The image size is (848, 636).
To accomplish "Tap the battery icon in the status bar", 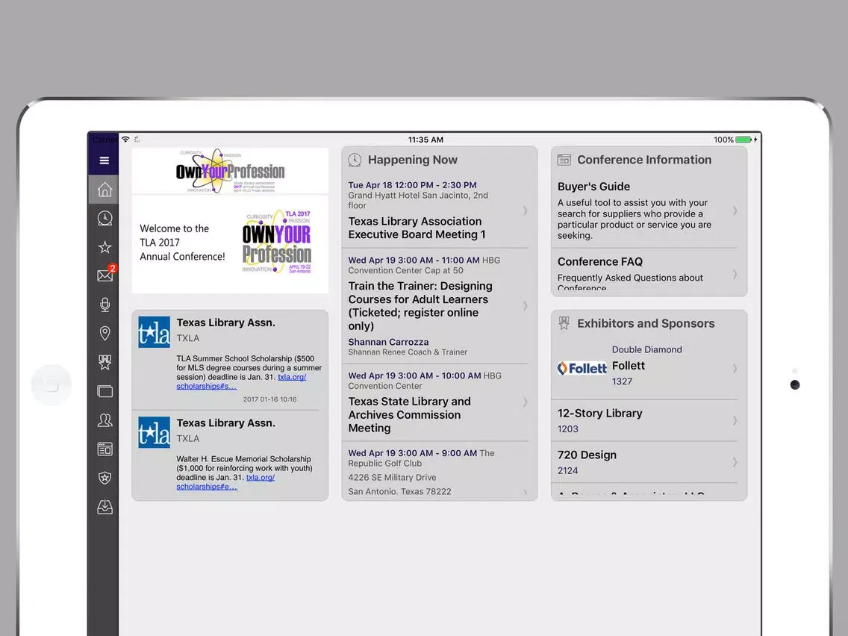I will click(743, 140).
